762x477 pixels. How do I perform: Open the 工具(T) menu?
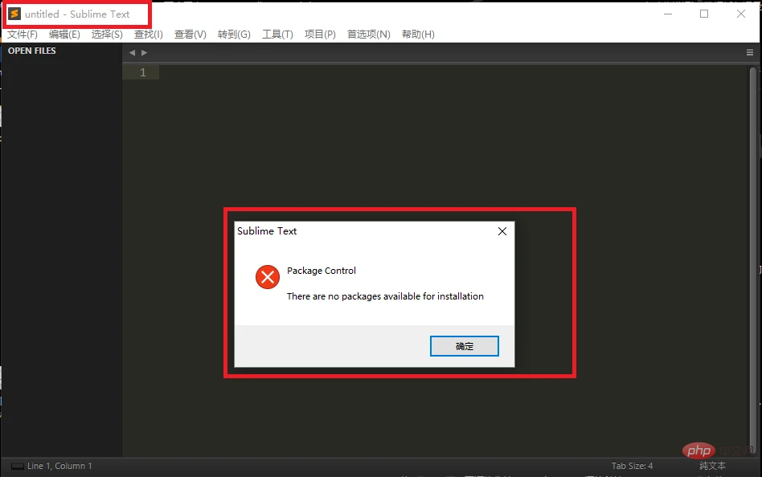pos(277,35)
